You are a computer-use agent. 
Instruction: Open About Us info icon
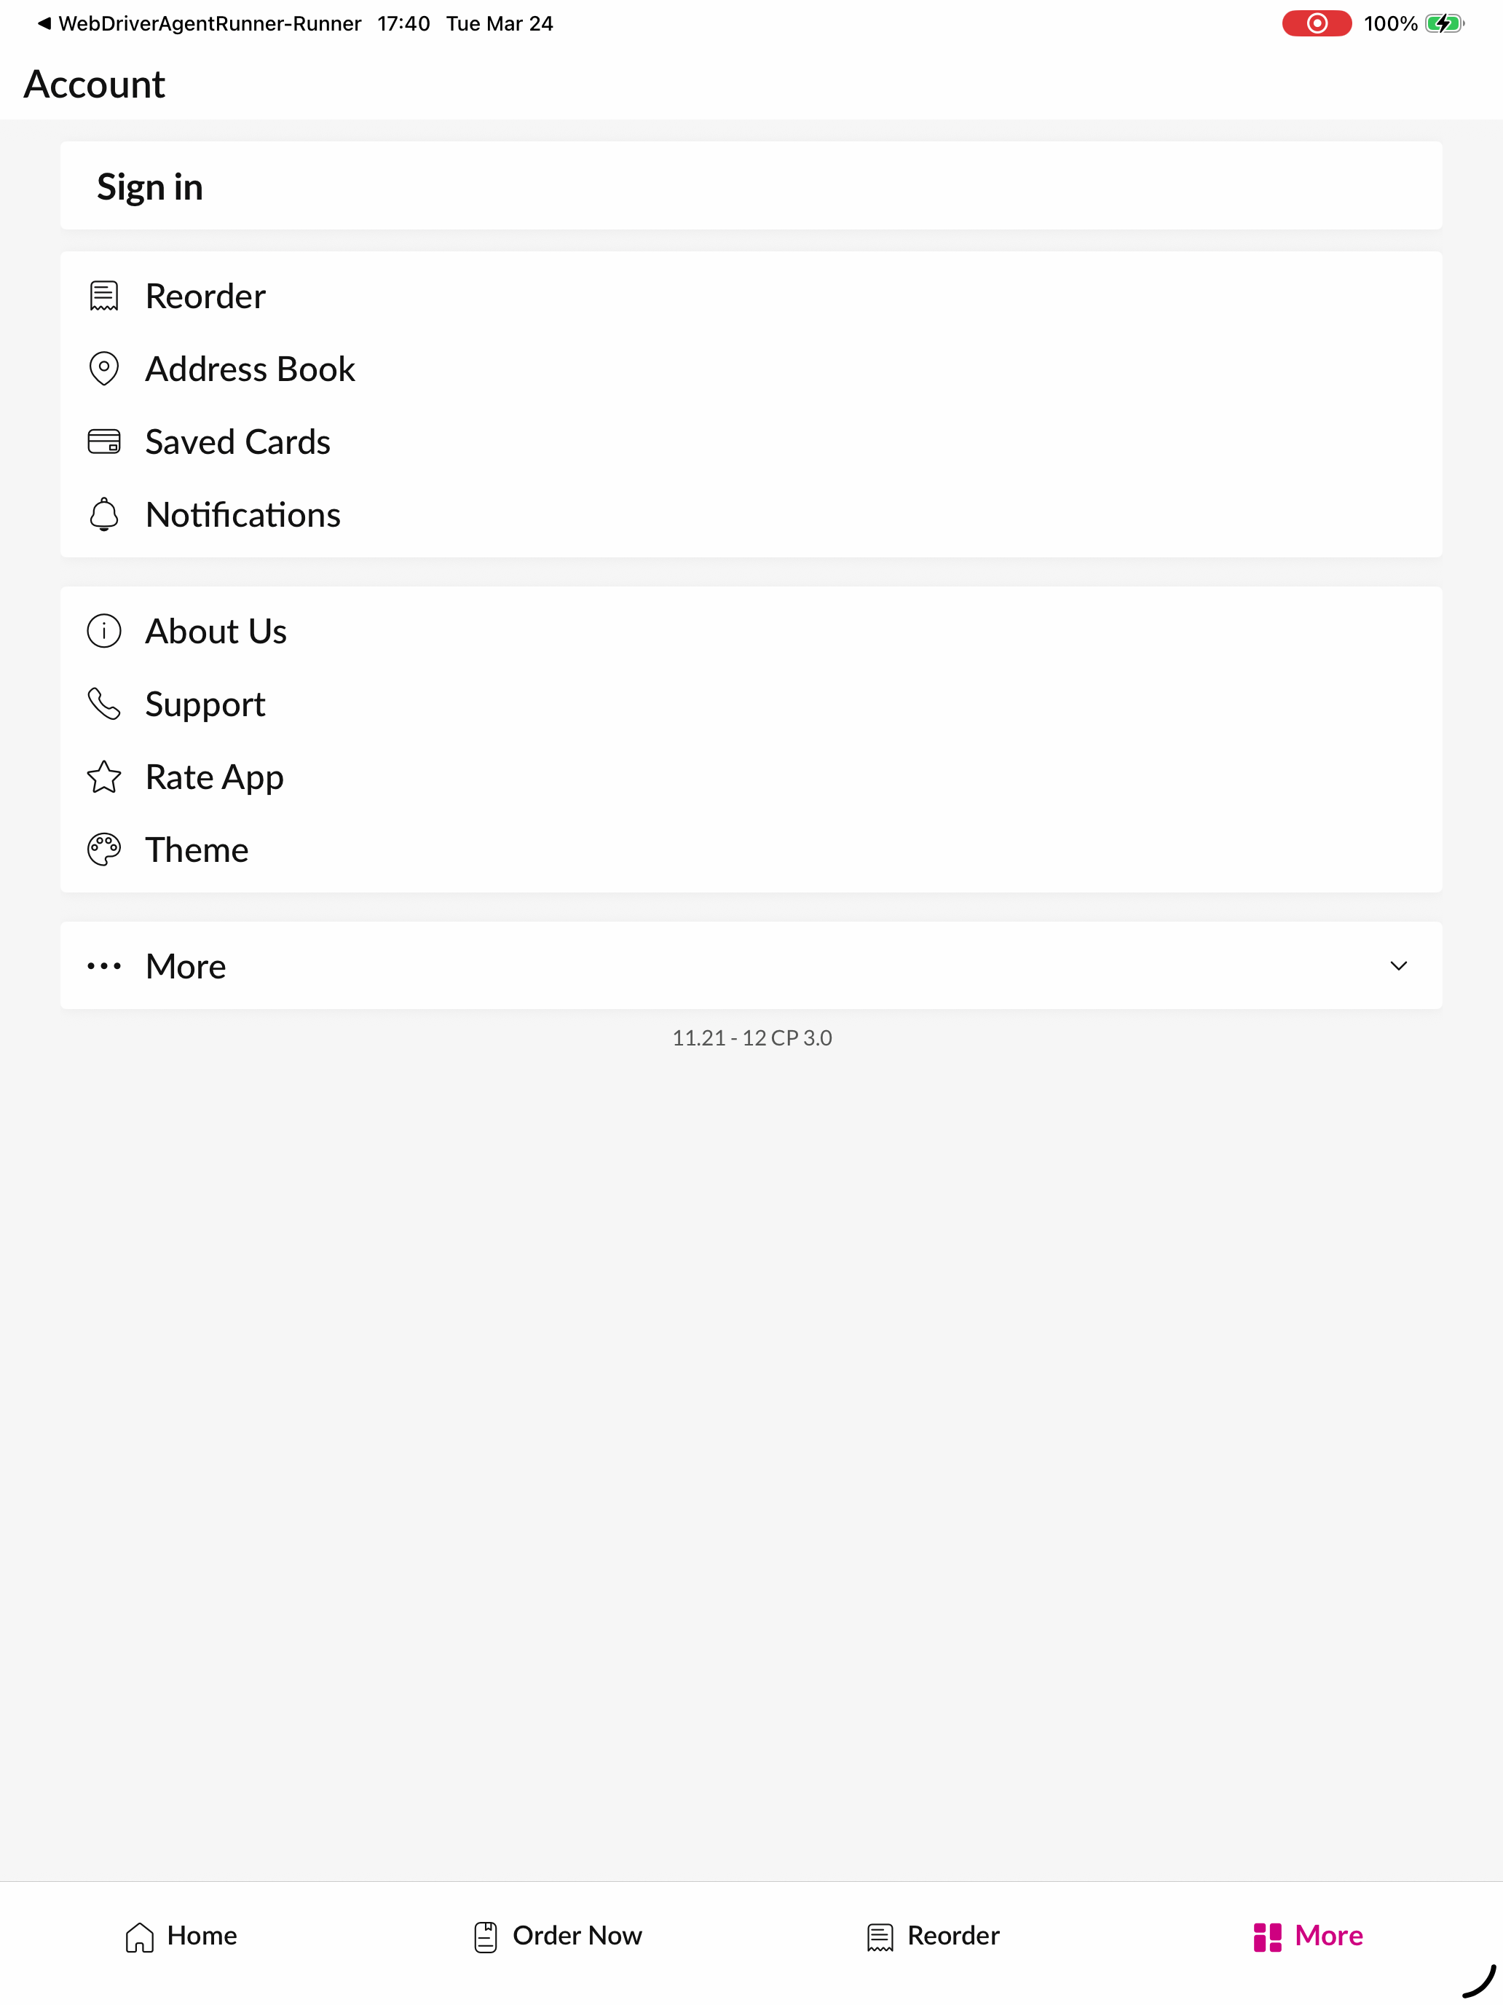[104, 631]
